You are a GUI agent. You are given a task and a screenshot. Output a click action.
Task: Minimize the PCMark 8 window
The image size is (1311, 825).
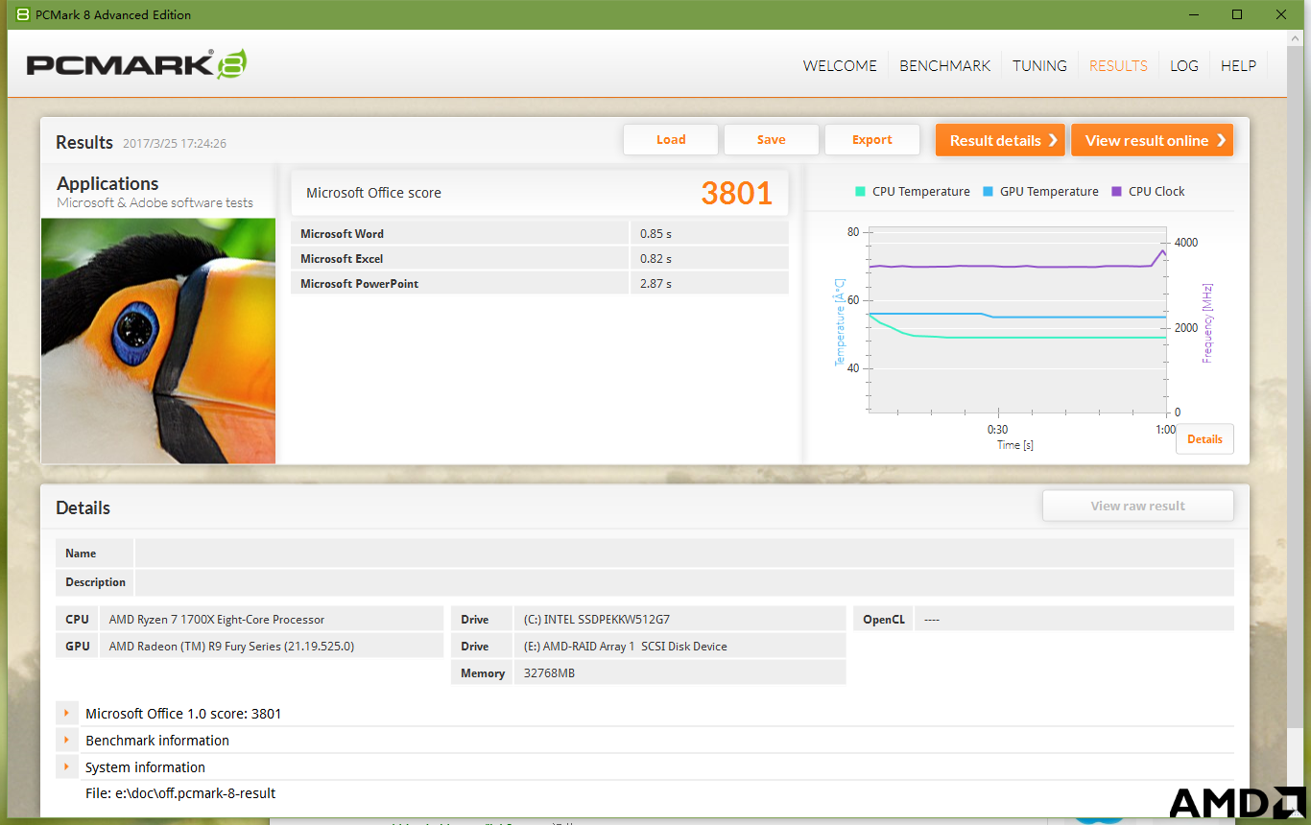(x=1194, y=14)
